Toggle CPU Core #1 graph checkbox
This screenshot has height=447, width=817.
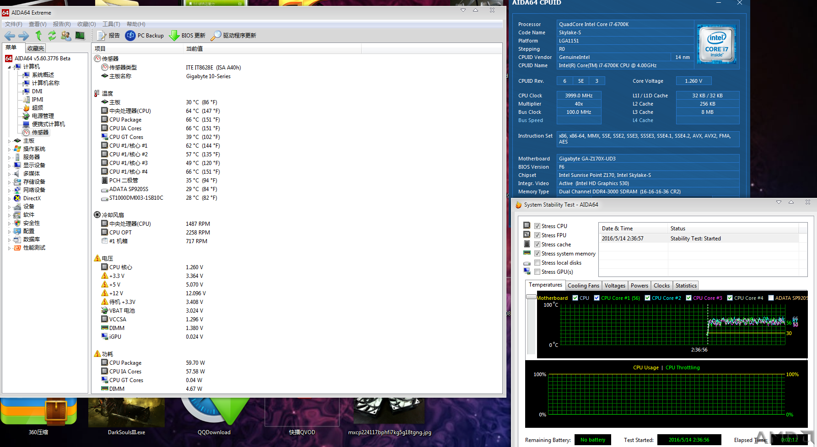(597, 298)
